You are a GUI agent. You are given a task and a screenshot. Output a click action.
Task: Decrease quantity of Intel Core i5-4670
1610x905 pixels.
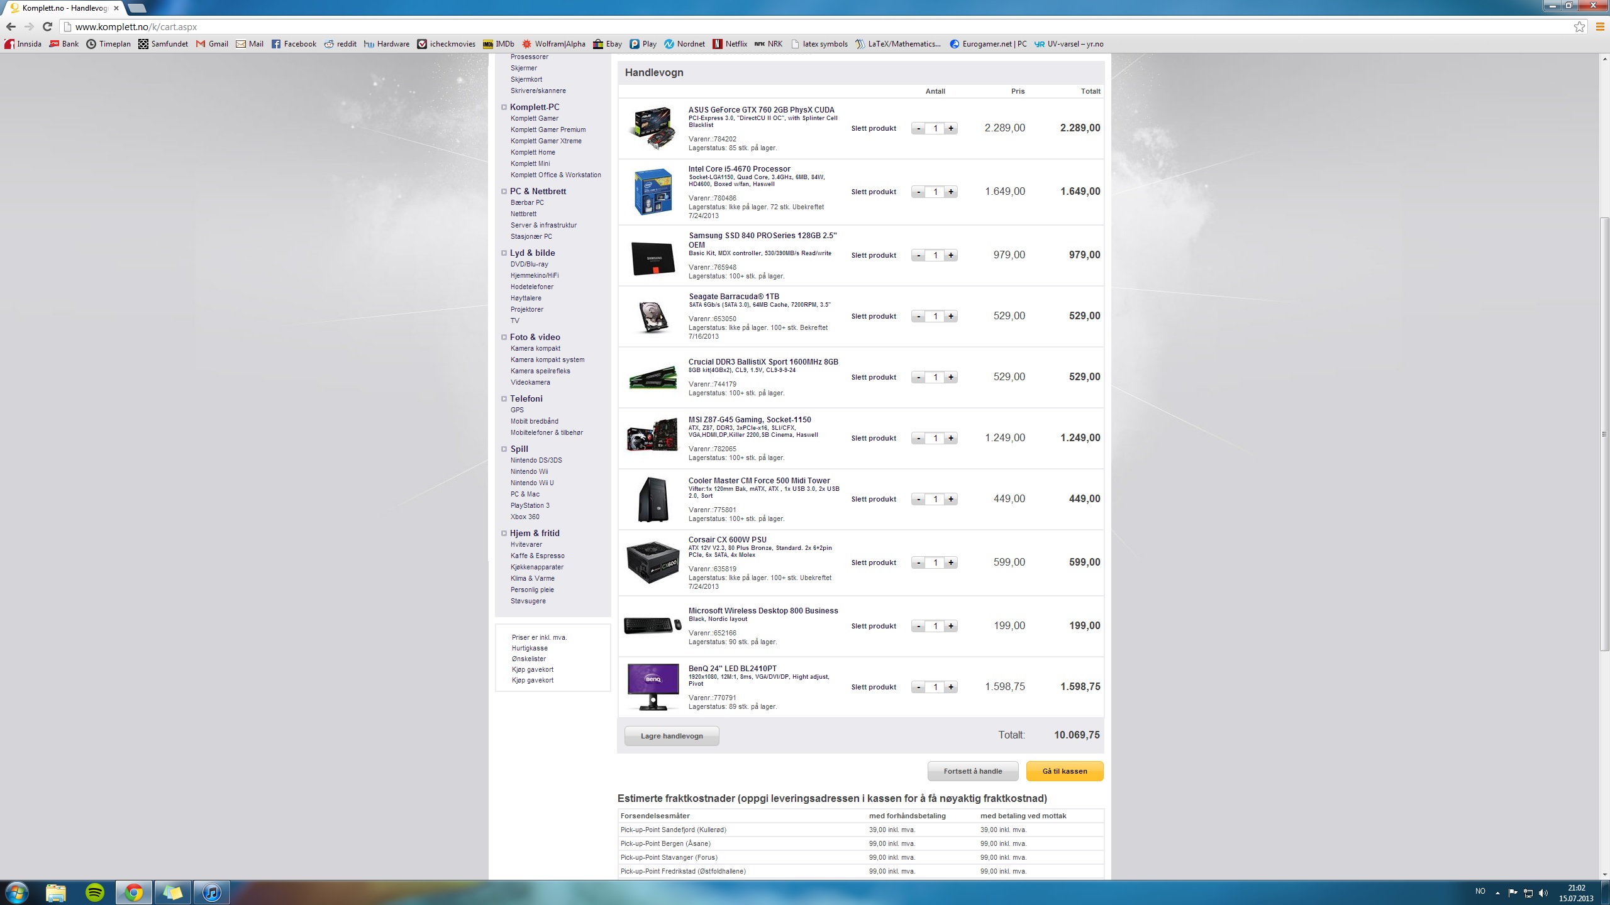pyautogui.click(x=918, y=192)
